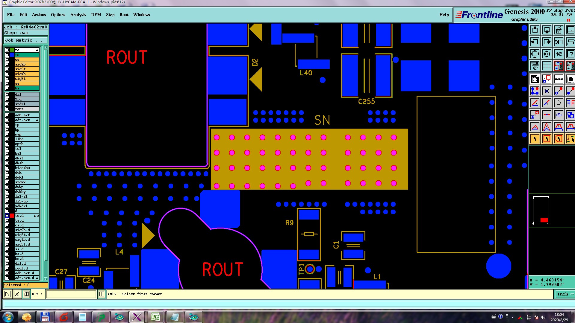Click the 1:2 zoom scale icon
575x323 pixels.
click(559, 54)
